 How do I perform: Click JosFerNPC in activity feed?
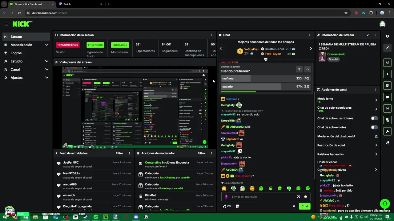click(x=71, y=162)
